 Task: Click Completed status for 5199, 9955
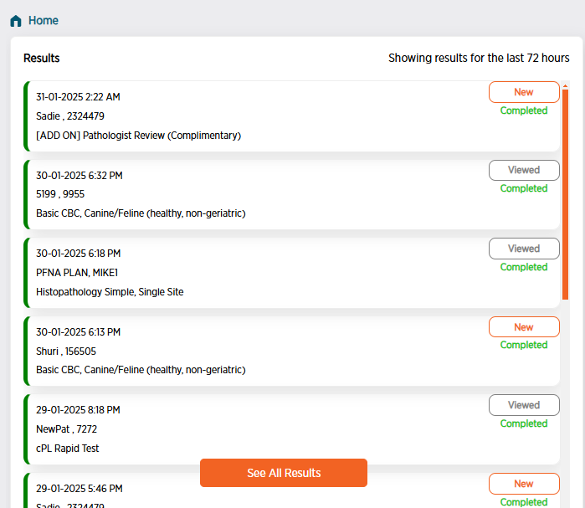pyautogui.click(x=524, y=189)
